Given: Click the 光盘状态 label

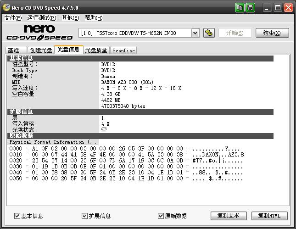Looking at the screenshot, I should pyautogui.click(x=23, y=130).
